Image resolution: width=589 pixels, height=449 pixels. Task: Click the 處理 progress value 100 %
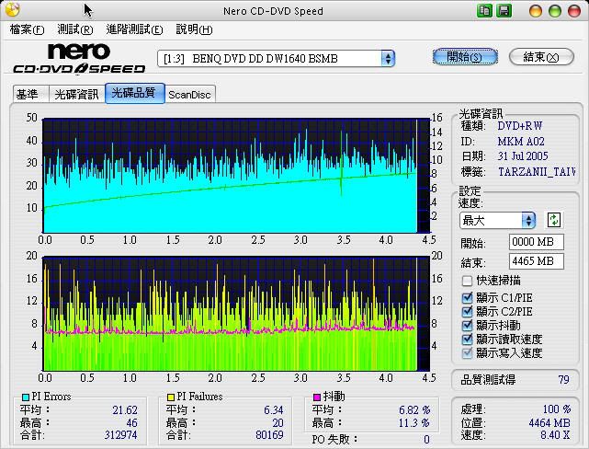click(x=557, y=409)
